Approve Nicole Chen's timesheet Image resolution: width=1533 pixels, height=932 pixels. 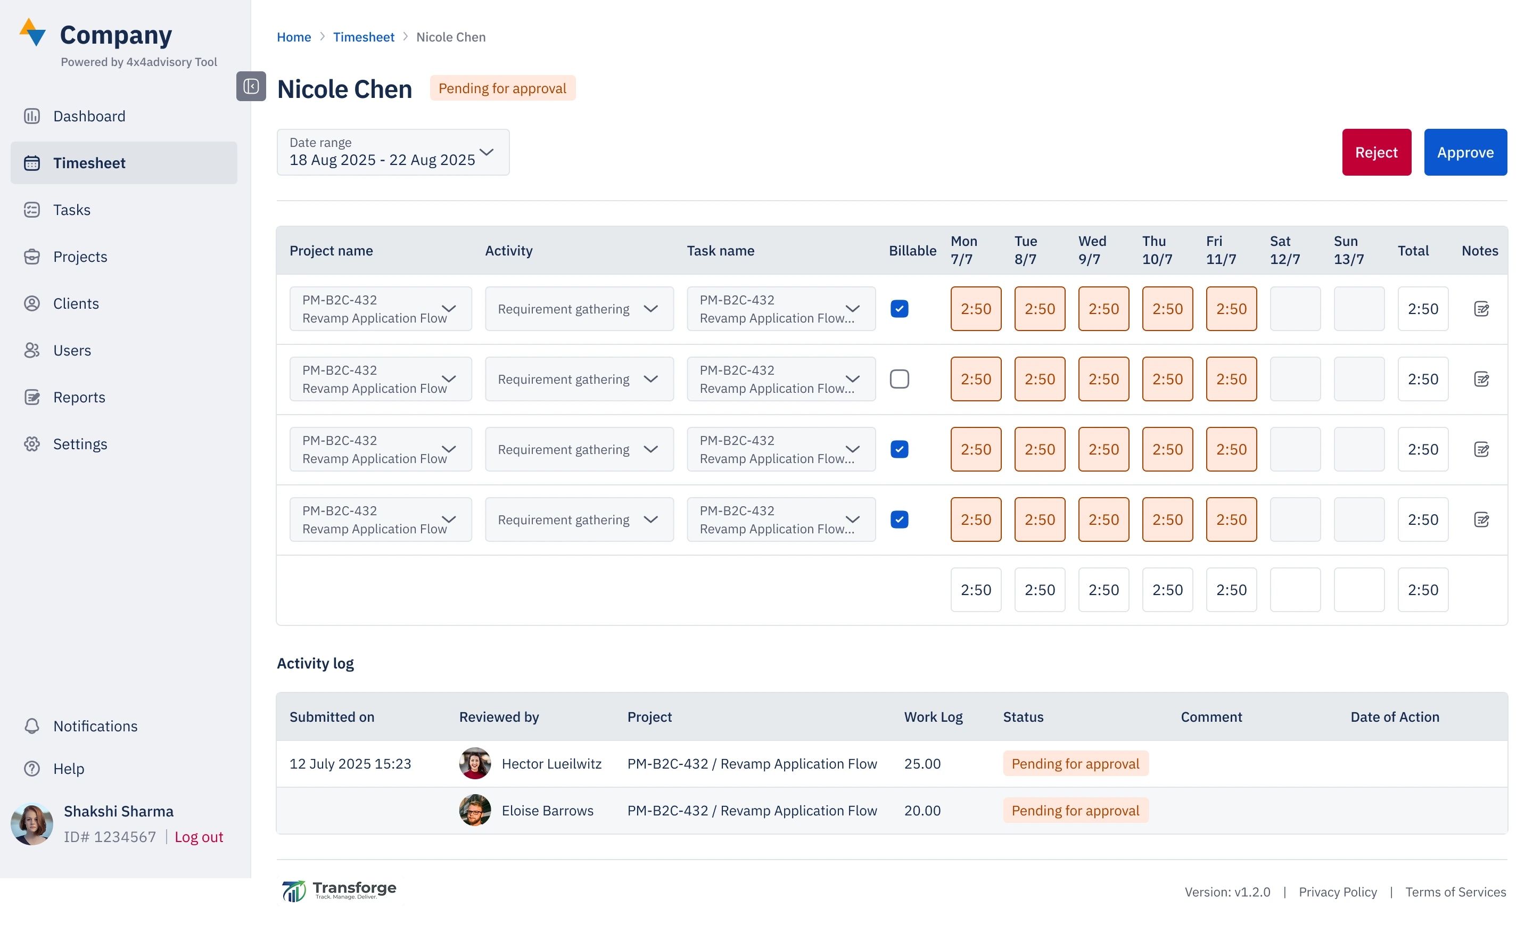(1465, 152)
